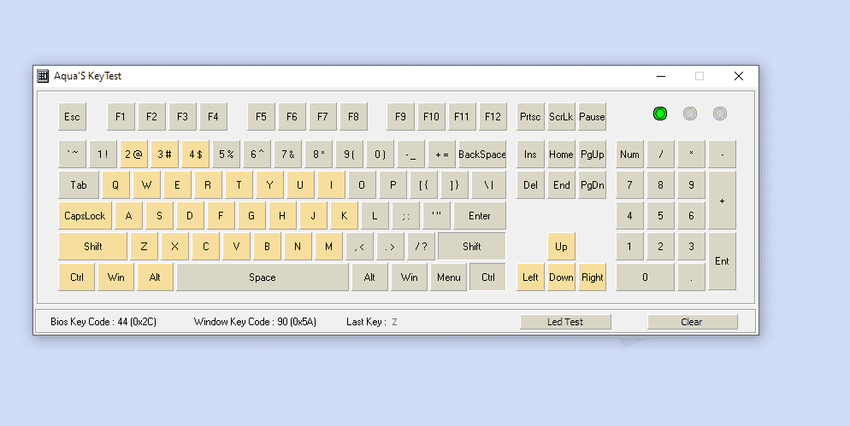Click the backslash pipe key
The height and width of the screenshot is (426, 850).
489,185
